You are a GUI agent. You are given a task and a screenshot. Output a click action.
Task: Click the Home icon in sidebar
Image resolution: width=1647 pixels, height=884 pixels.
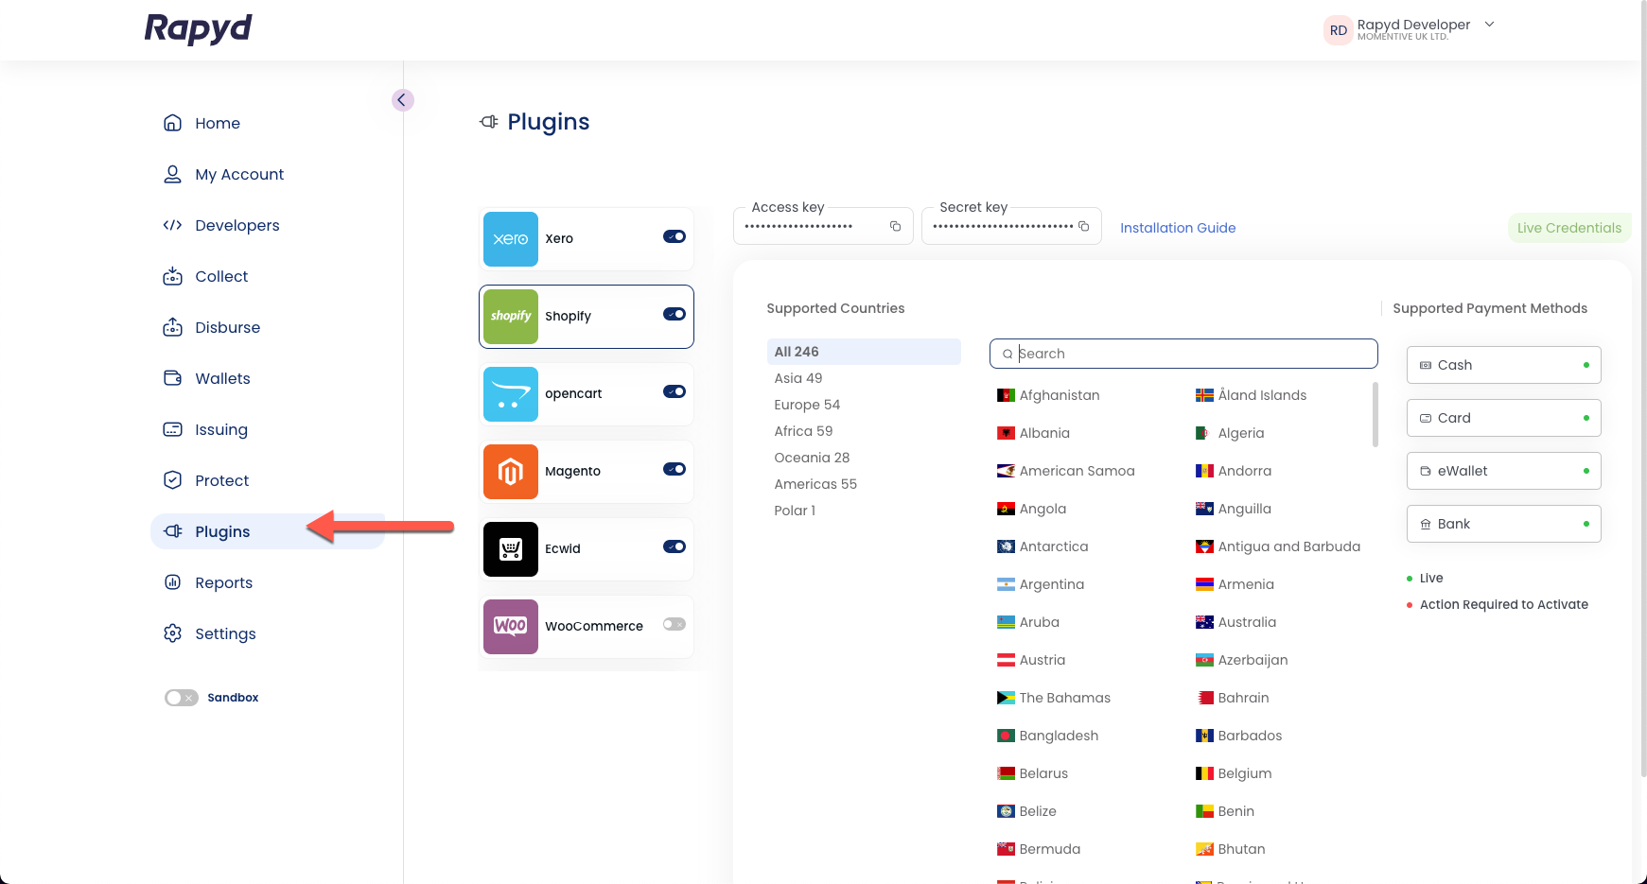point(172,123)
